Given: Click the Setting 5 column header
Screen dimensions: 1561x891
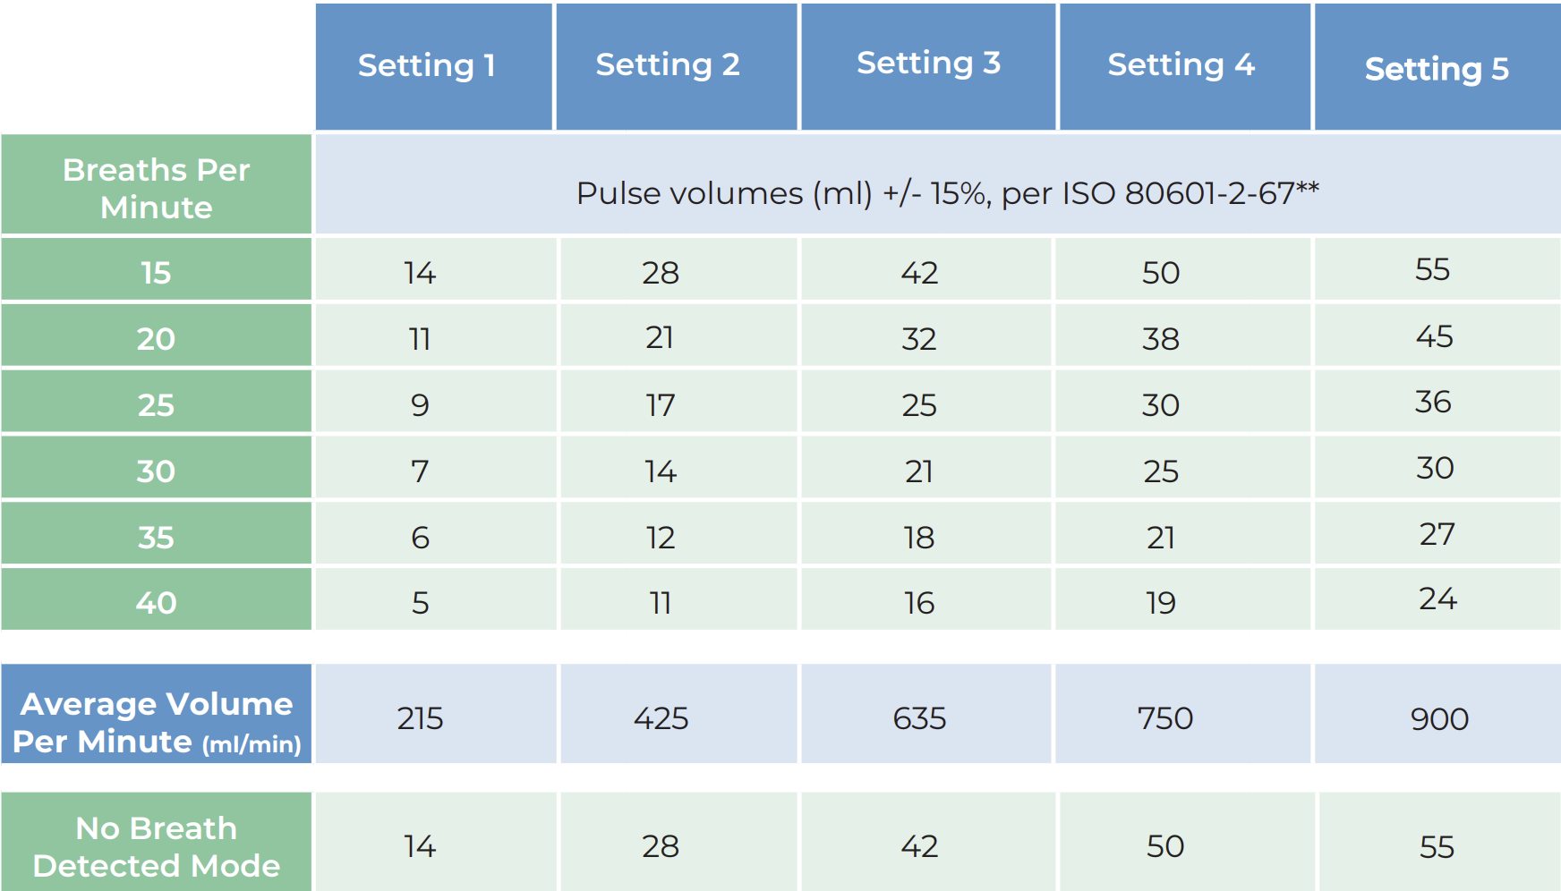Looking at the screenshot, I should pyautogui.click(x=1436, y=69).
